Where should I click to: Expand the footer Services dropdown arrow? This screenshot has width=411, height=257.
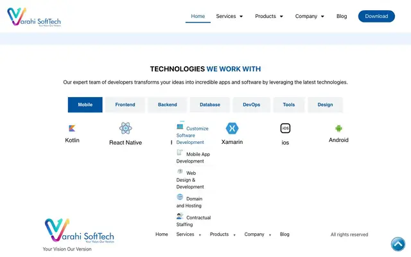(200, 235)
